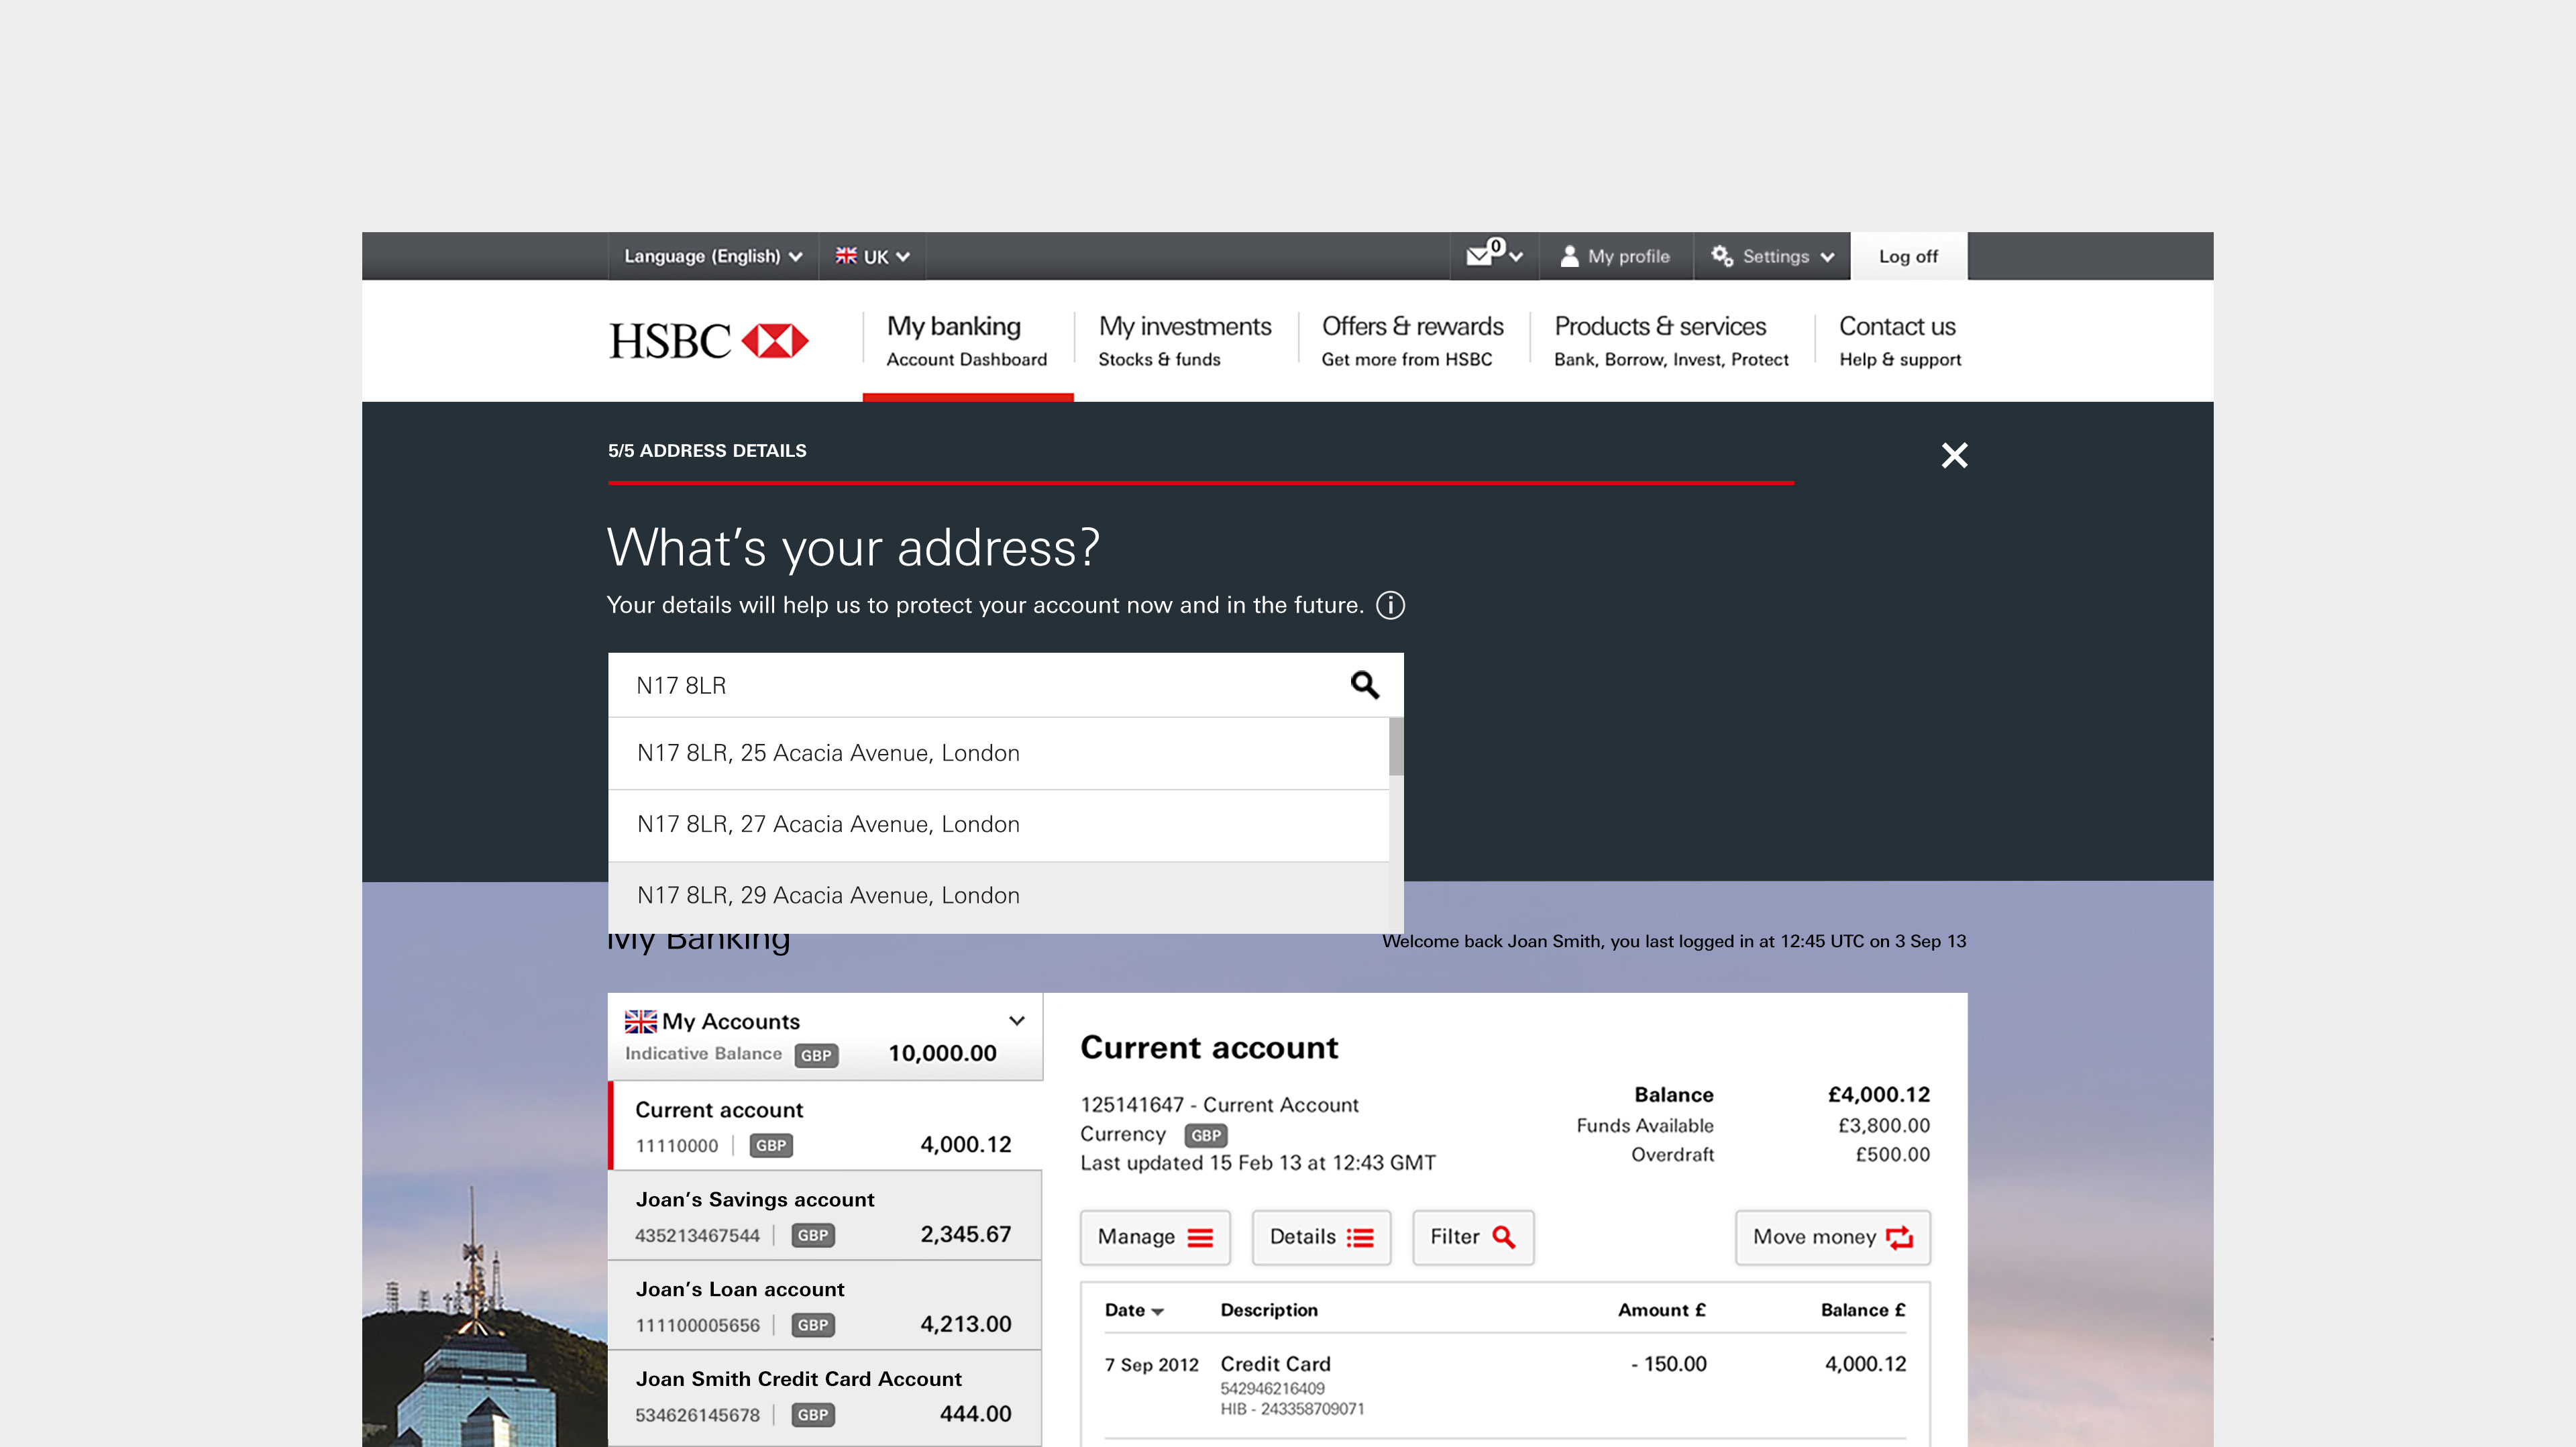The width and height of the screenshot is (2576, 1447).
Task: Click the UK flag beside My Accounts
Action: tap(640, 1021)
